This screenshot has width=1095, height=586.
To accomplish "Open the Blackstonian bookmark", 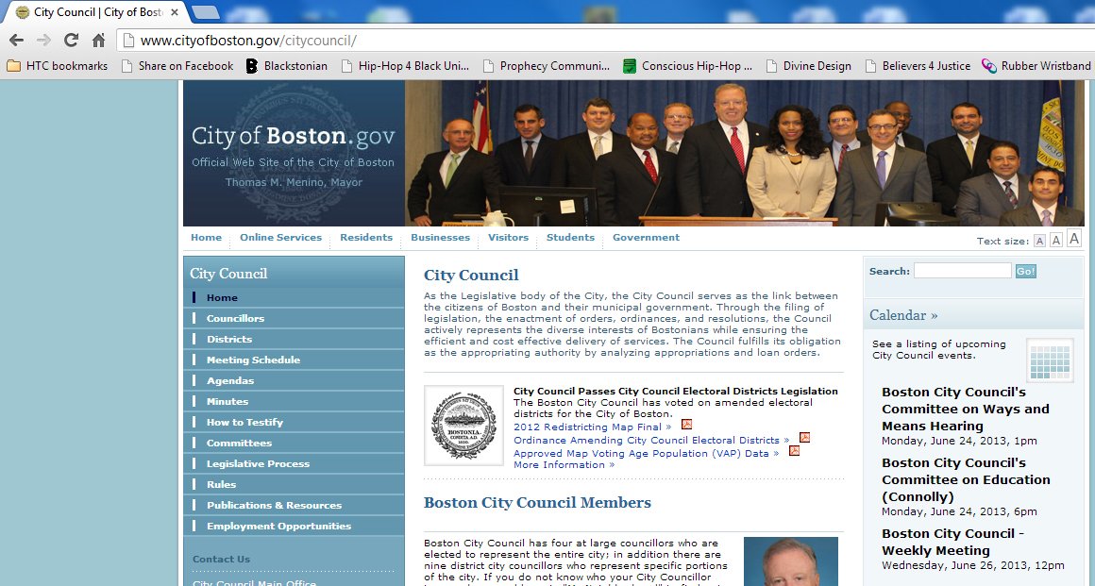I will pos(287,66).
